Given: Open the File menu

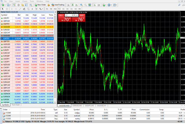Looking at the screenshot, I should click(5, 1).
